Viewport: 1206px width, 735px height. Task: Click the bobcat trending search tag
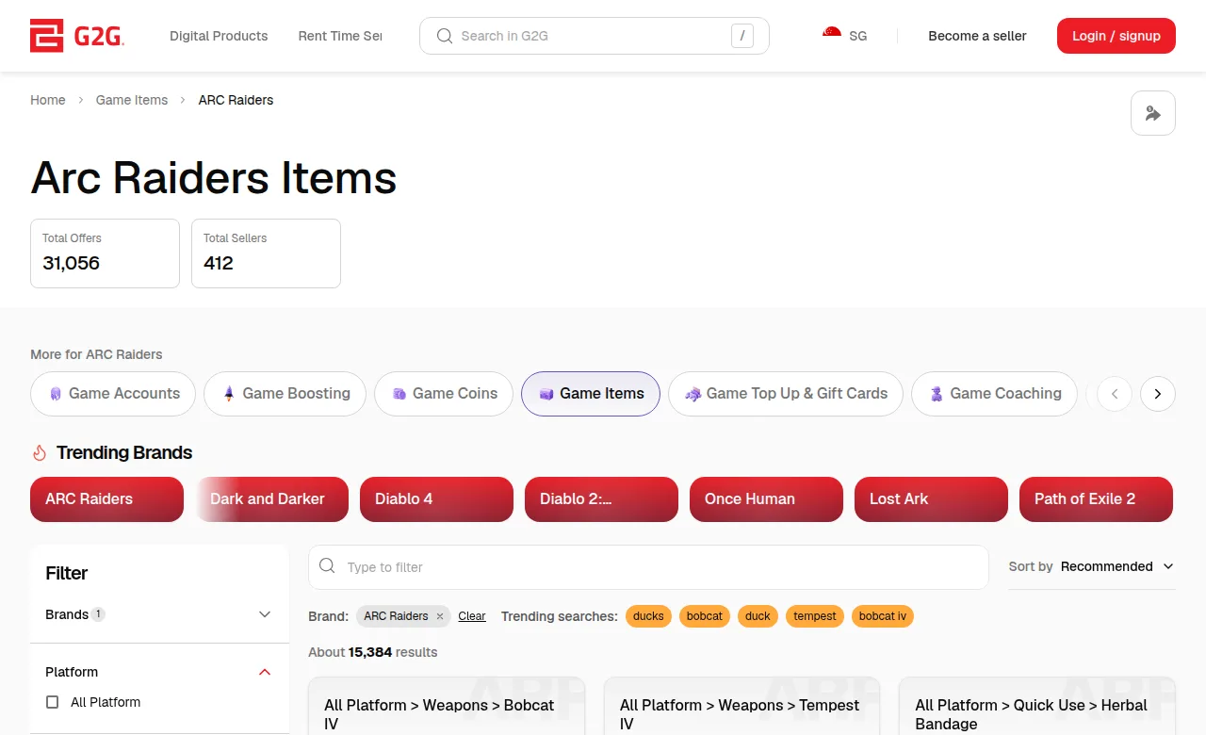click(x=705, y=616)
